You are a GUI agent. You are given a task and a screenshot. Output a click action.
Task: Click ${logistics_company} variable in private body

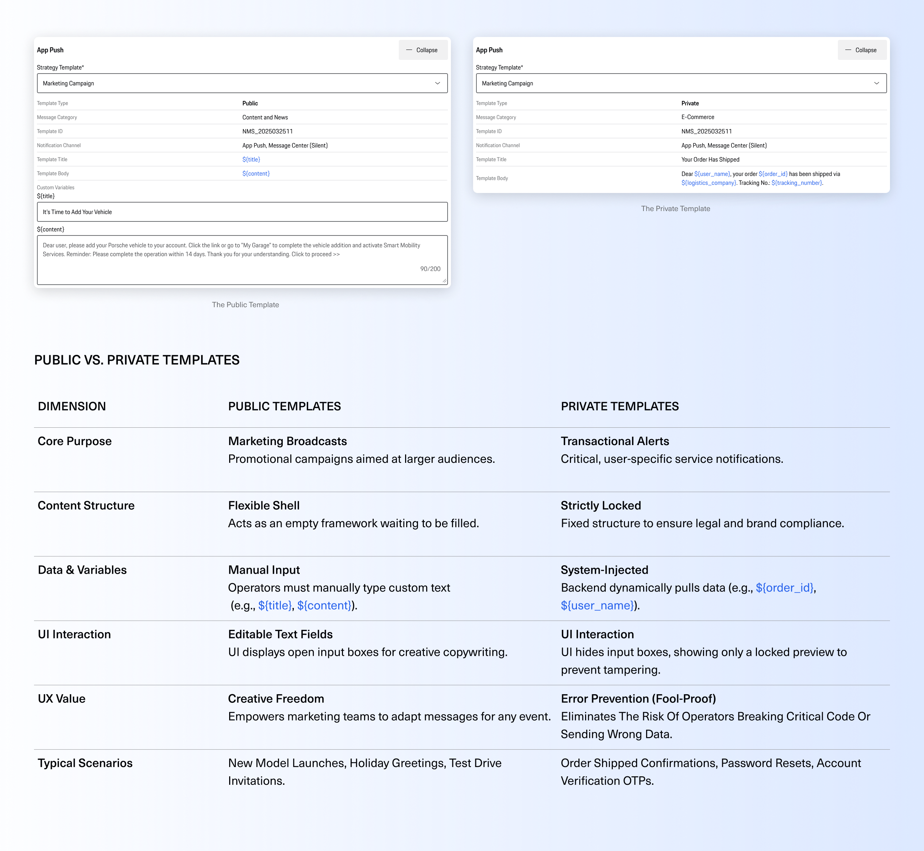709,183
